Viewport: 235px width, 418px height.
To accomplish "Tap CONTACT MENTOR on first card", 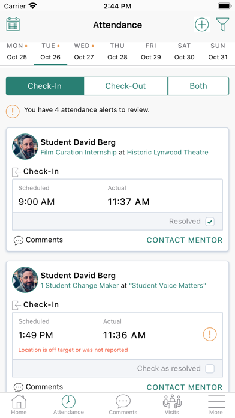I will click(x=185, y=240).
